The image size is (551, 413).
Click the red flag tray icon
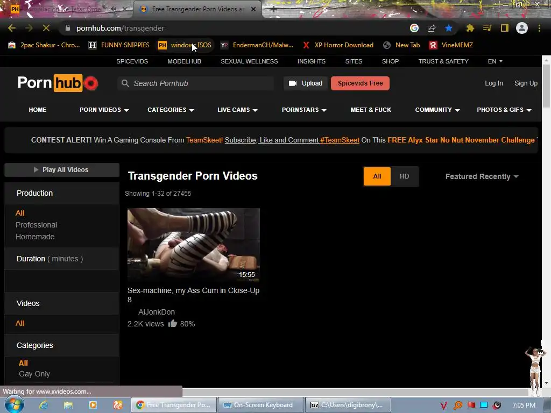click(471, 405)
